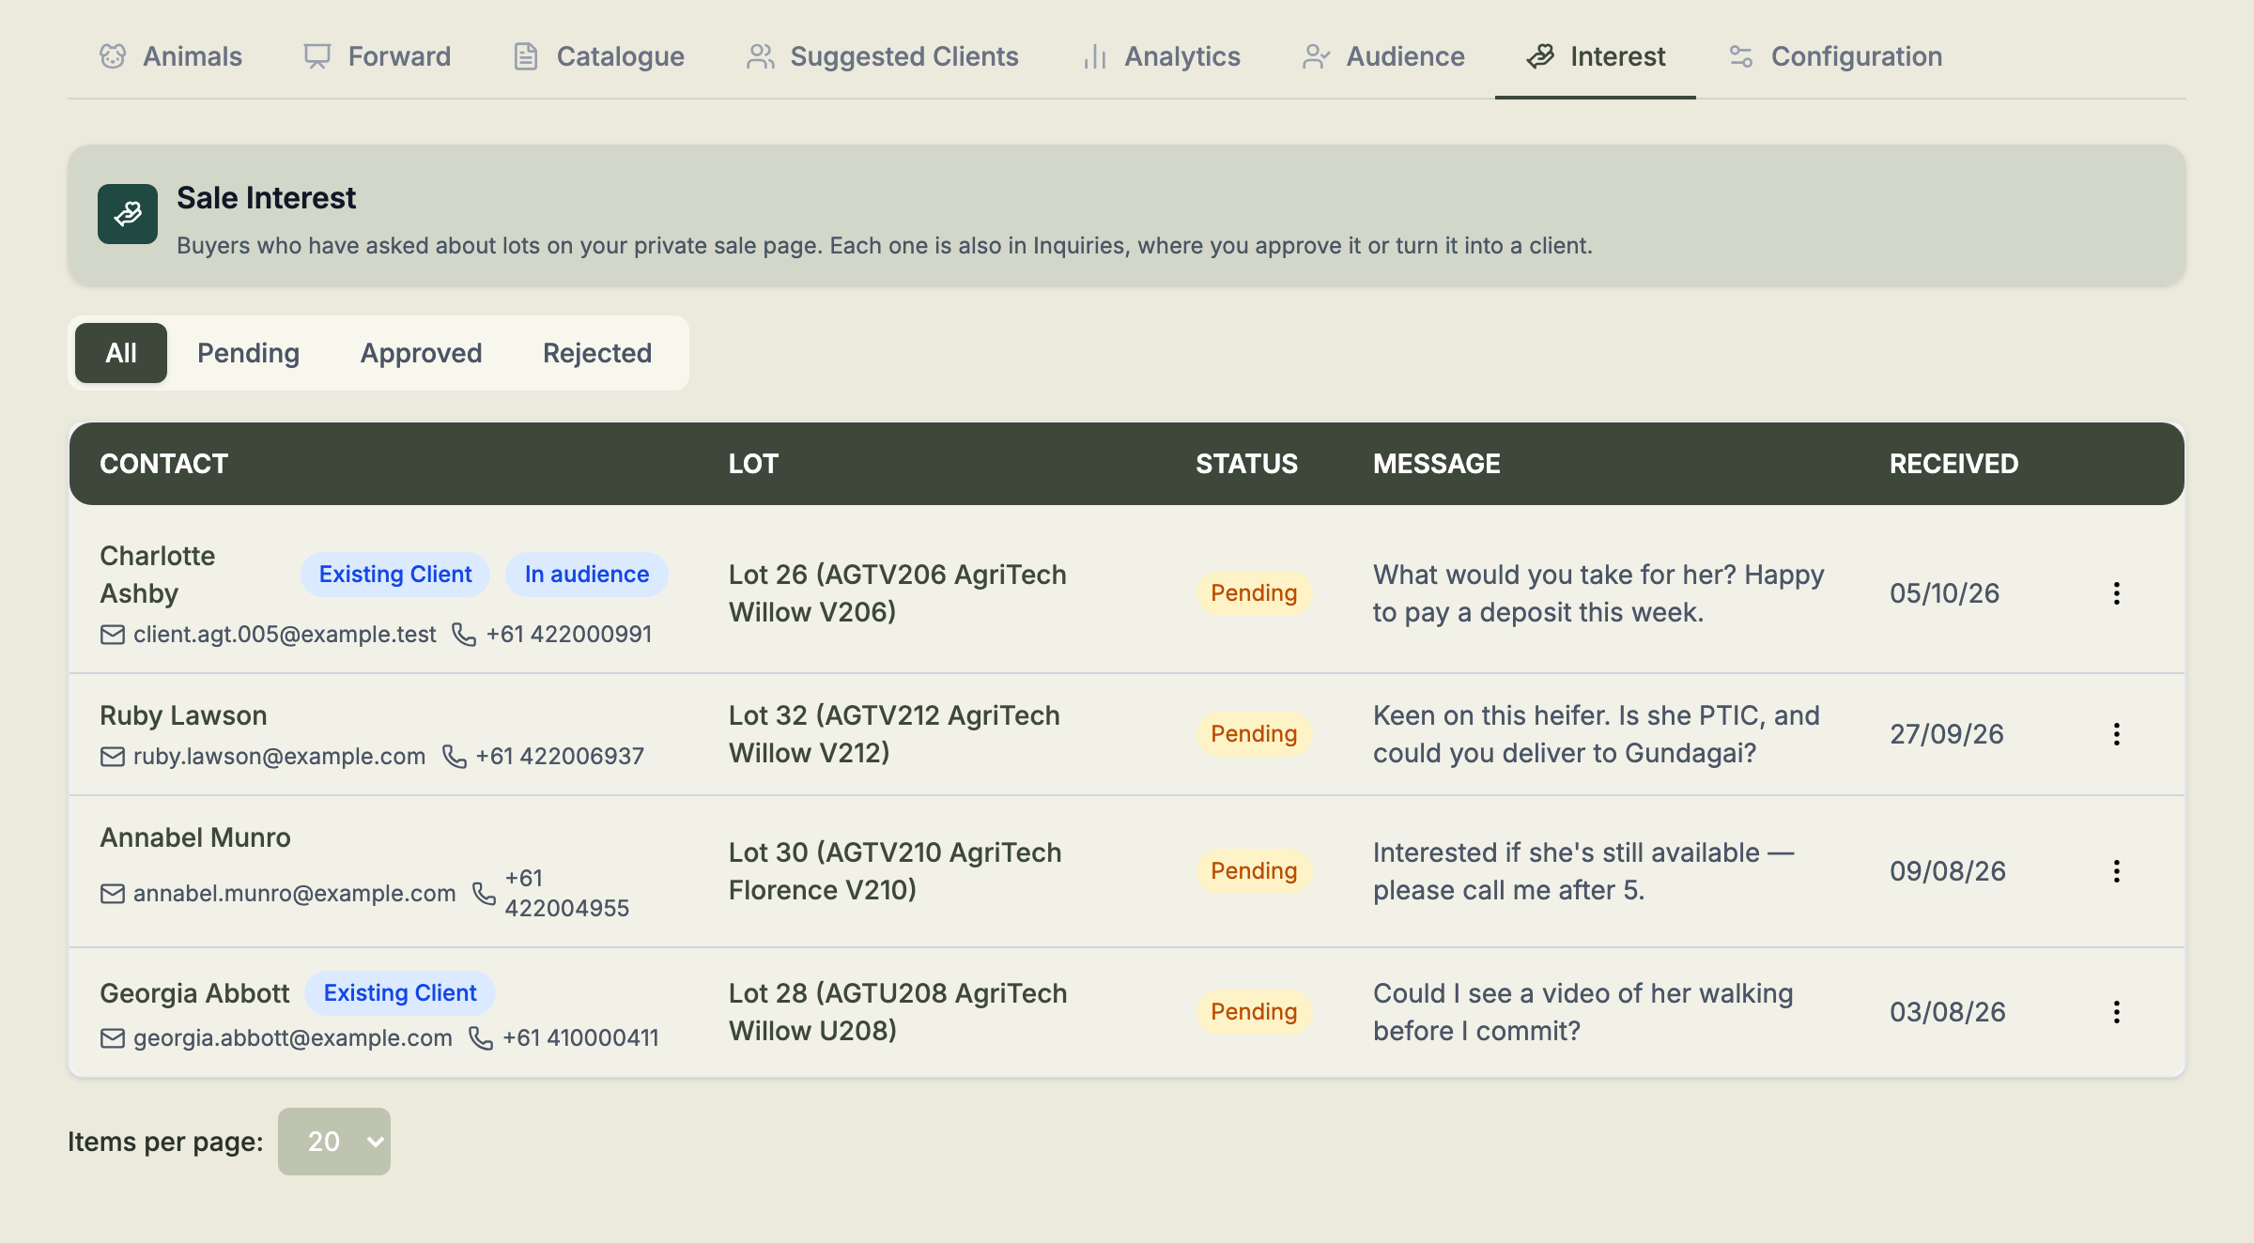Click envelope icon beside ruby.lawson@example.com

tap(113, 757)
